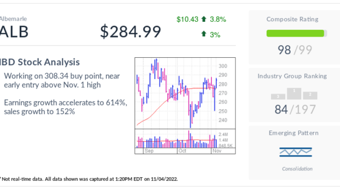The image size is (340, 191).
Task: Click the IBD Stock Analysis heading
Action: coord(40,62)
